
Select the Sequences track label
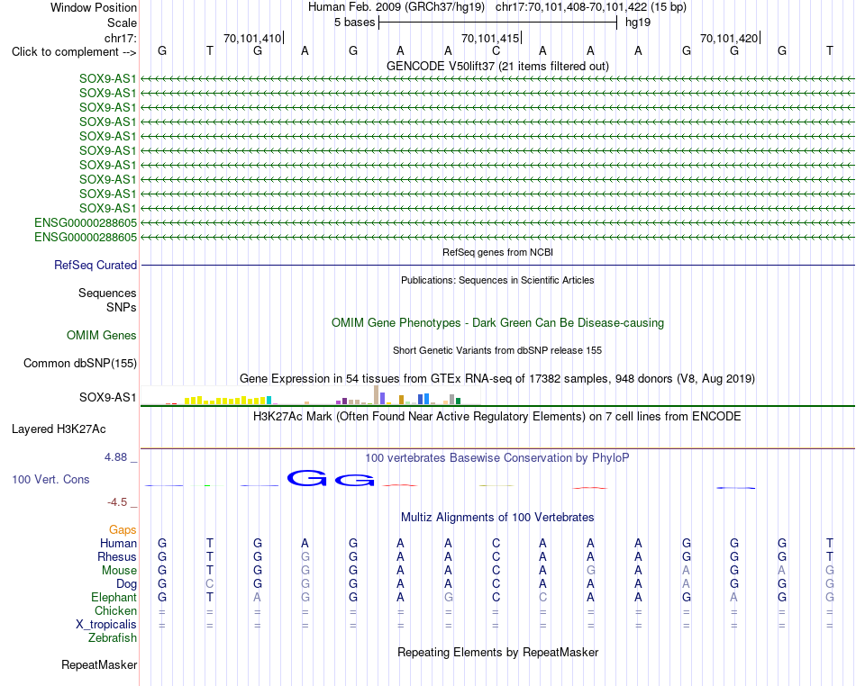click(107, 293)
